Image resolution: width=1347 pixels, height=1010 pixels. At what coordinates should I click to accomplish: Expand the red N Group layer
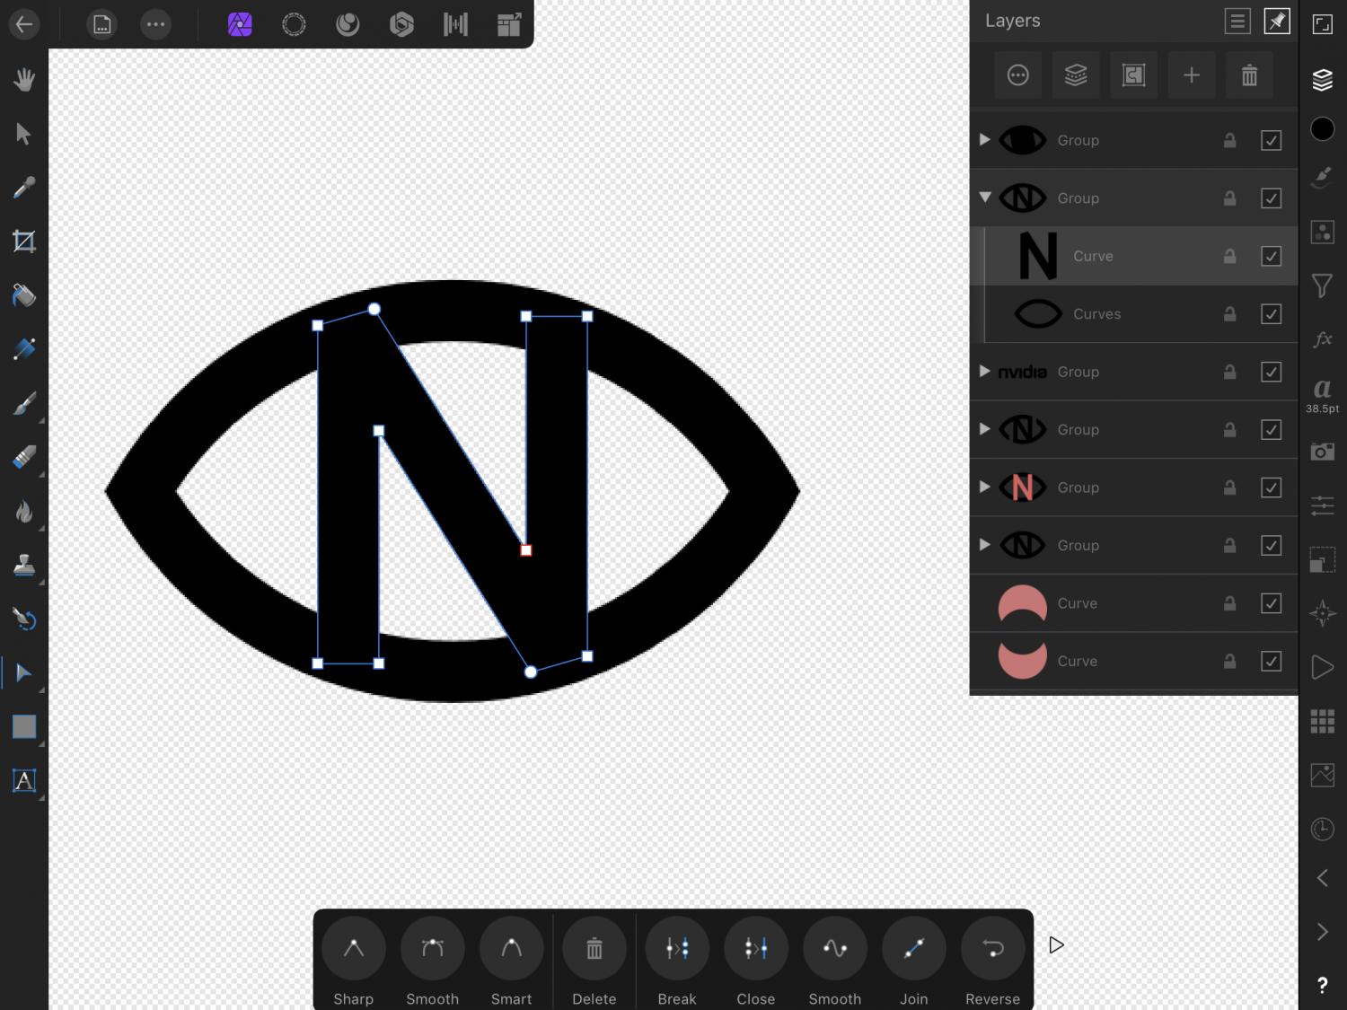pyautogui.click(x=985, y=487)
